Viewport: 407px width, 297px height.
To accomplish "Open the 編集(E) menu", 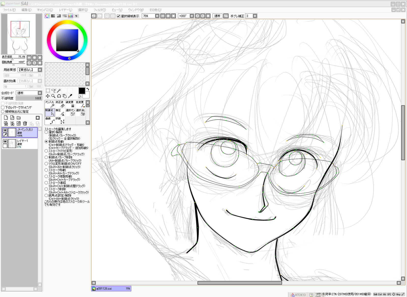I will pos(26,10).
